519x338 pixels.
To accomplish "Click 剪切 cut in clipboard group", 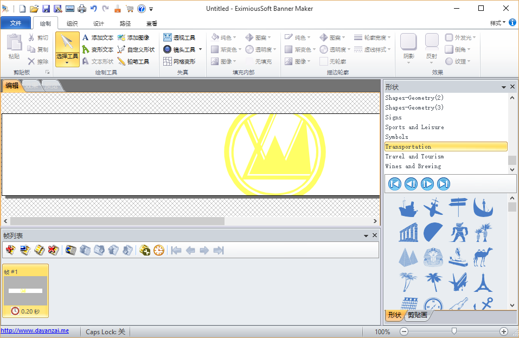I will [x=39, y=37].
